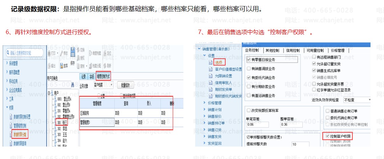Click the 输出 (Export) toolbar icon
This screenshot has height=159, width=384.
click(x=49, y=66)
